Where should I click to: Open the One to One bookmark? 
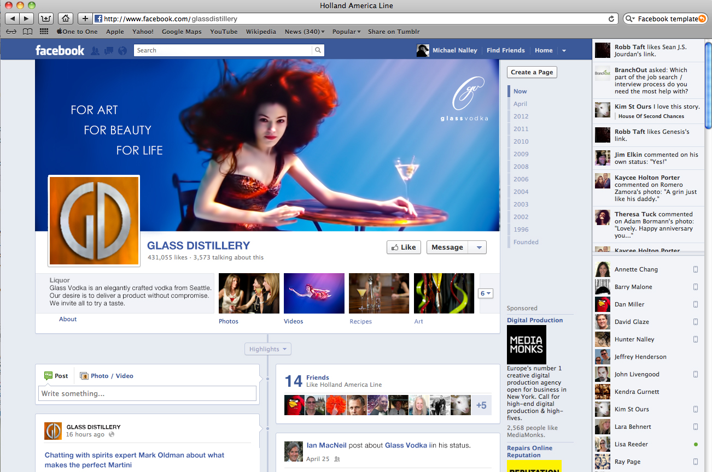click(77, 32)
